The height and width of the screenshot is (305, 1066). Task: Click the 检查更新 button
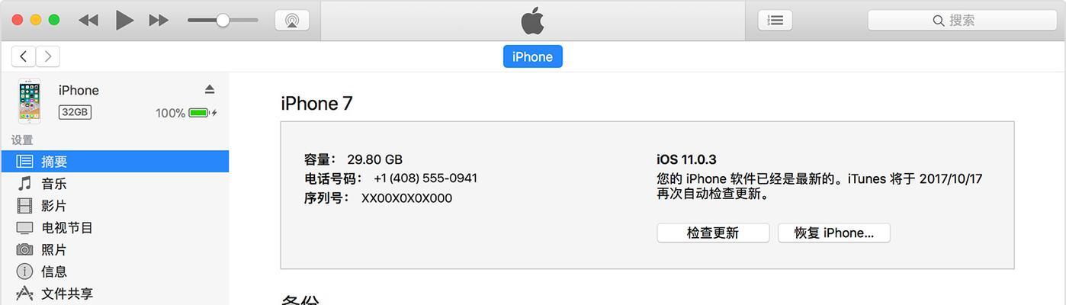(713, 233)
